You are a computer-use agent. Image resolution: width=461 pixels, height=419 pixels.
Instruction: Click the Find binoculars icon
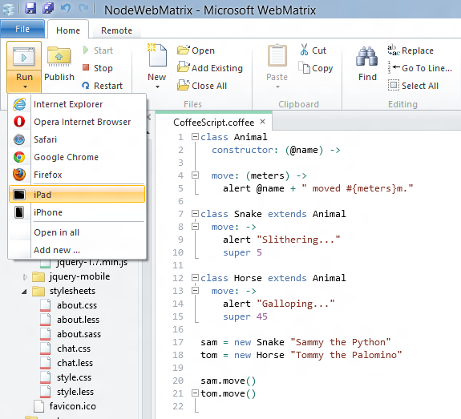coord(366,56)
